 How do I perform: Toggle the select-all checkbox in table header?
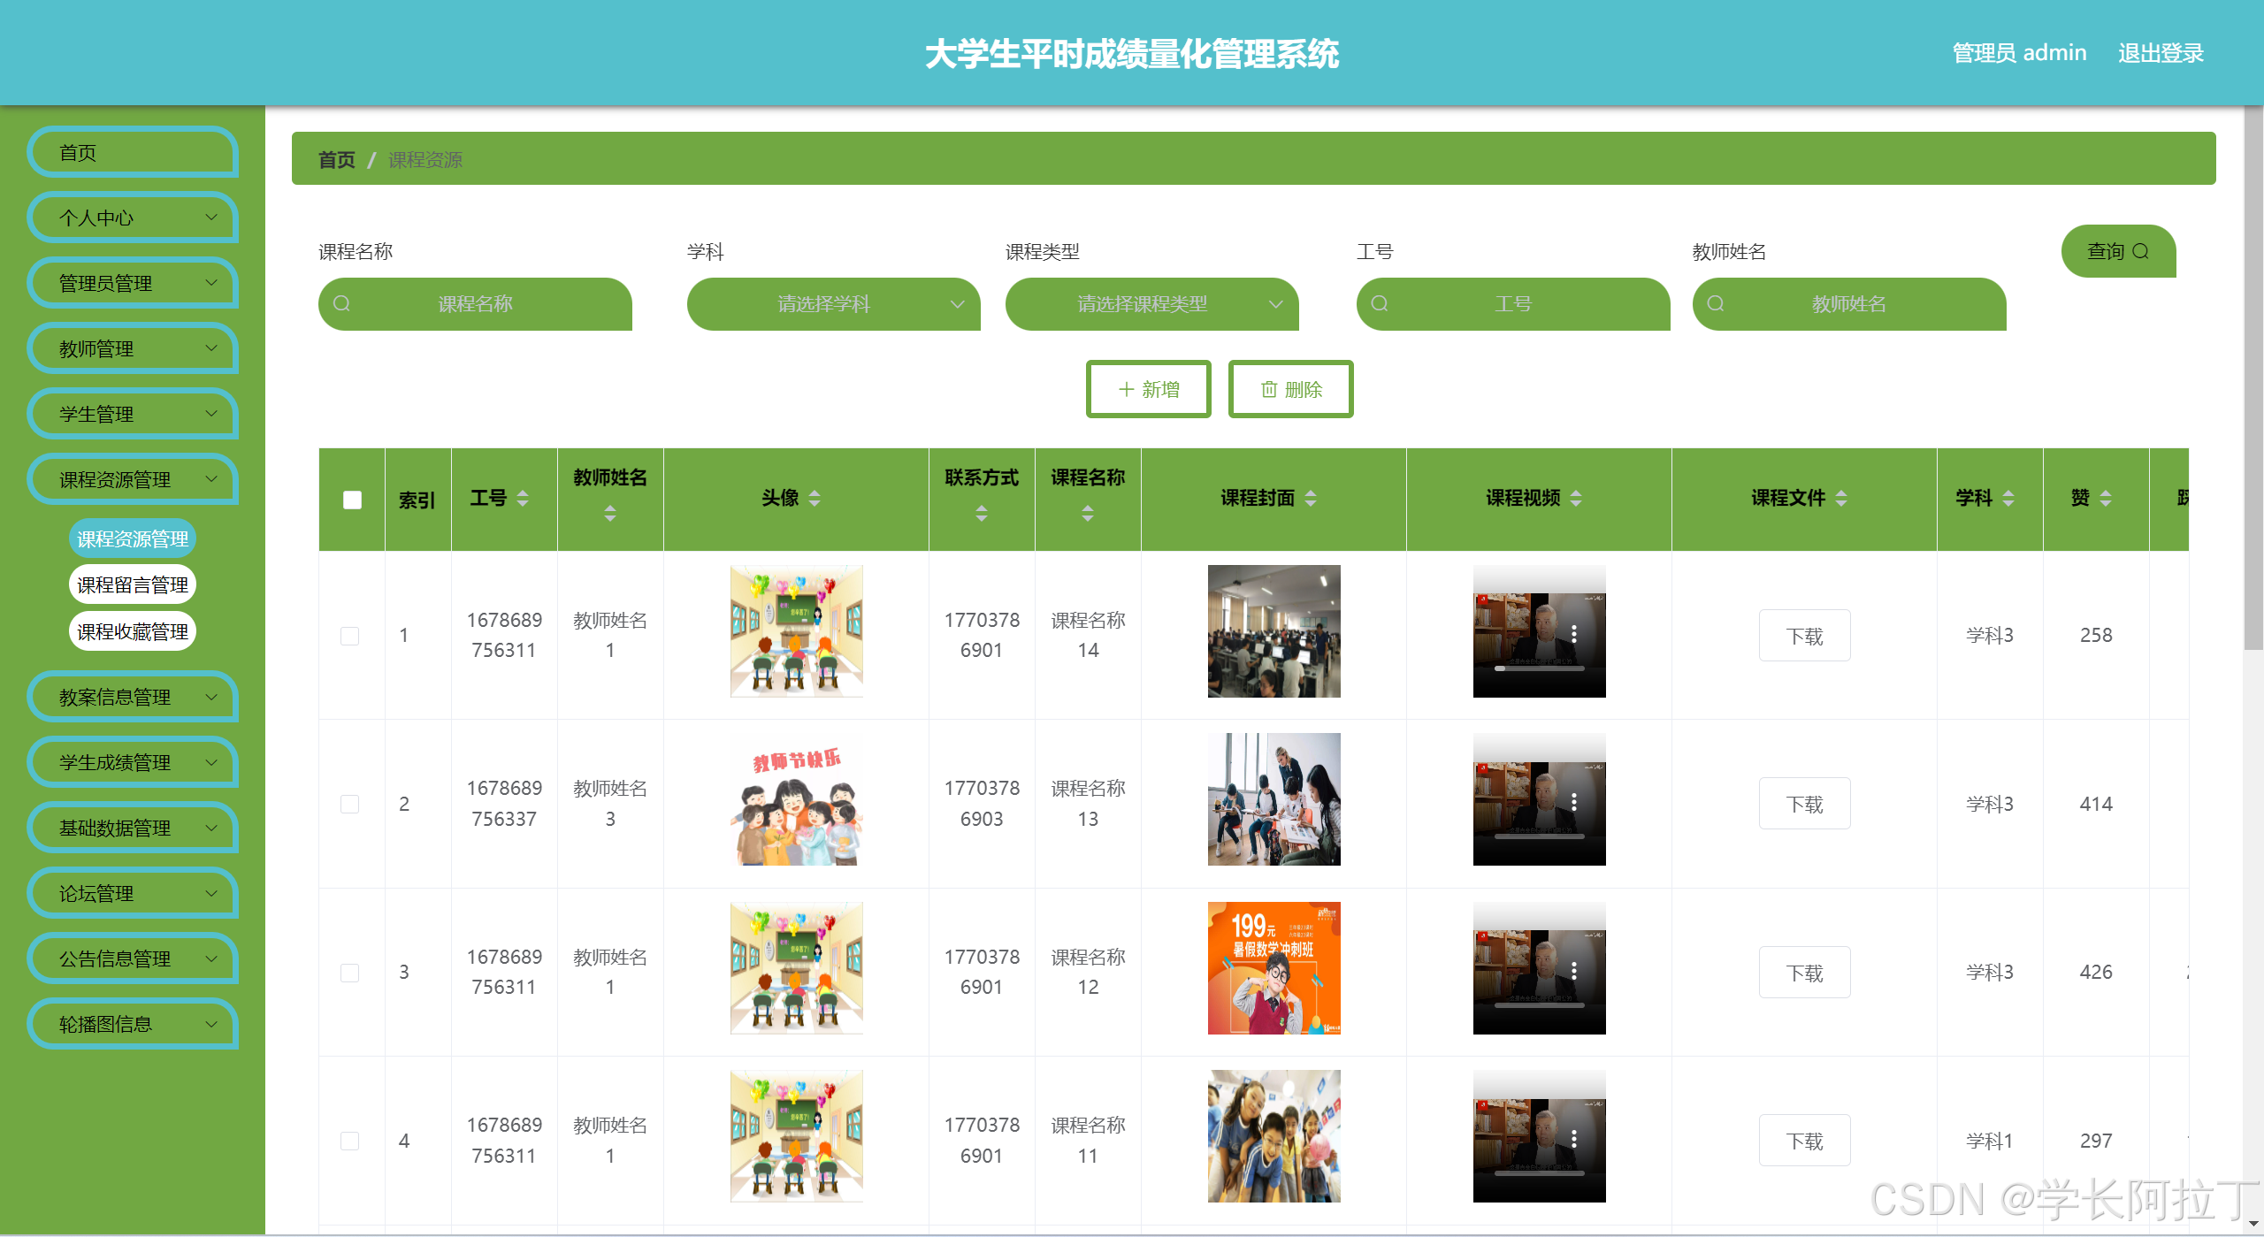coord(351,500)
